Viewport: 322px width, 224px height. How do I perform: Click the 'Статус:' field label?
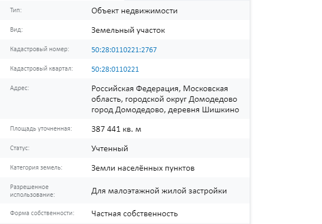(19, 148)
